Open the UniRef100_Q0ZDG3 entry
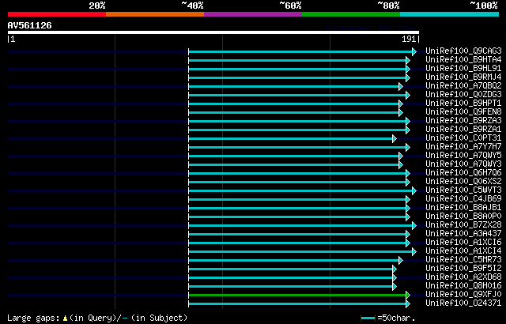 click(x=463, y=95)
